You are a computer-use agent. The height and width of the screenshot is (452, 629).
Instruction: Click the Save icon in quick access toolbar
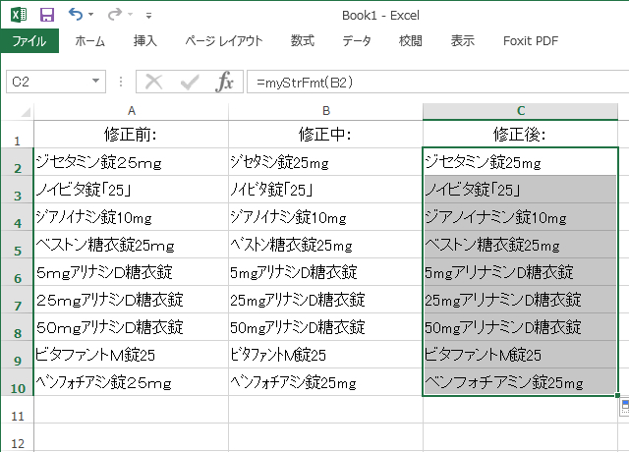46,15
